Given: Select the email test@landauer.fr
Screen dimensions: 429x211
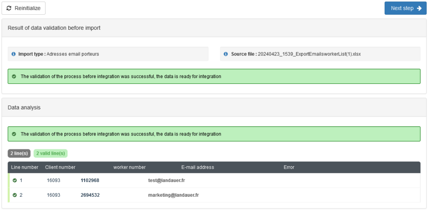Looking at the screenshot, I should [x=167, y=180].
